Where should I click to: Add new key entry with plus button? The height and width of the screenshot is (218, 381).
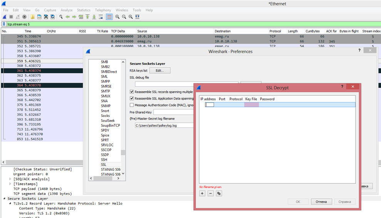click(x=202, y=193)
